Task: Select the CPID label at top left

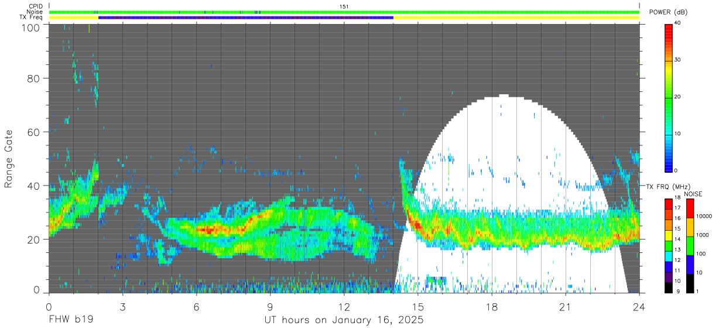Action: pyautogui.click(x=36, y=6)
